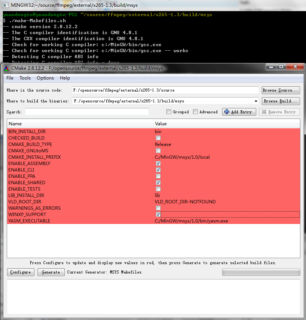This screenshot has width=306, height=320.
Task: Check the Advanced checkbox
Action: (x=195, y=111)
